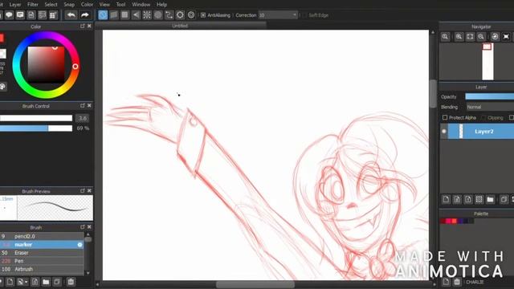
Task: Select the vanishing point snap icon
Action: pyautogui.click(x=136, y=15)
